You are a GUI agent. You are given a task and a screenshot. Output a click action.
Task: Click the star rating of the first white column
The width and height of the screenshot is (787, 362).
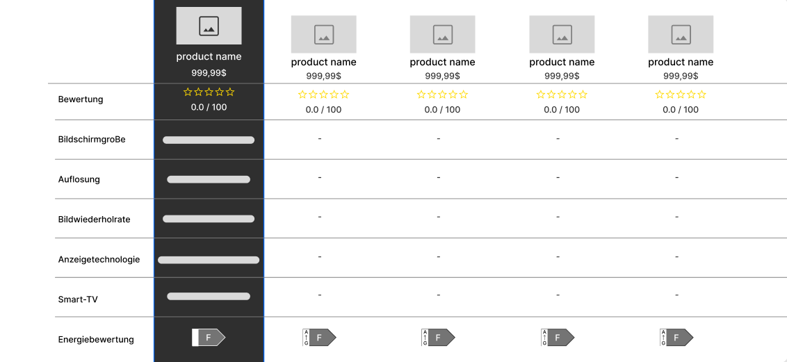[x=324, y=94]
